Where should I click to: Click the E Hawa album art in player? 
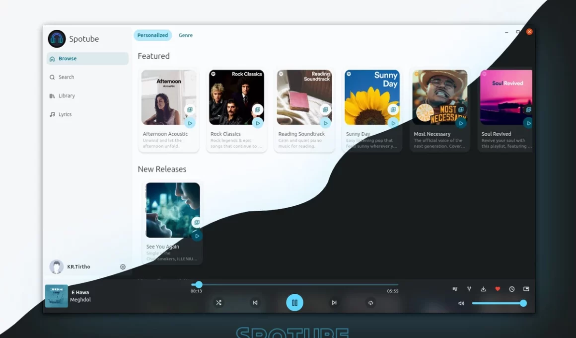tap(57, 296)
